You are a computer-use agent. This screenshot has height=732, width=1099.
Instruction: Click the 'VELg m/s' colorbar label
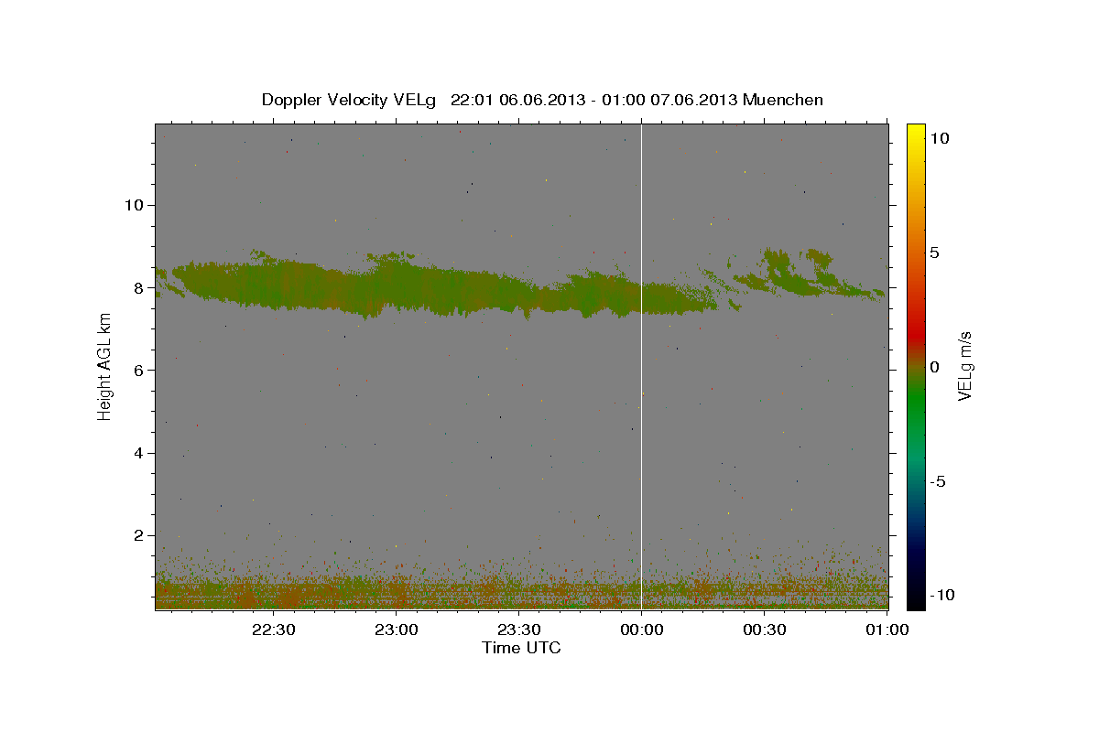coord(964,367)
